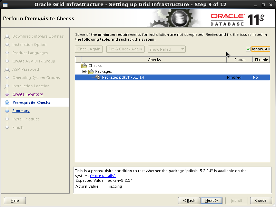The width and height of the screenshot is (276, 207).
Task: Click Product Languages step
Action: pyautogui.click(x=30, y=53)
